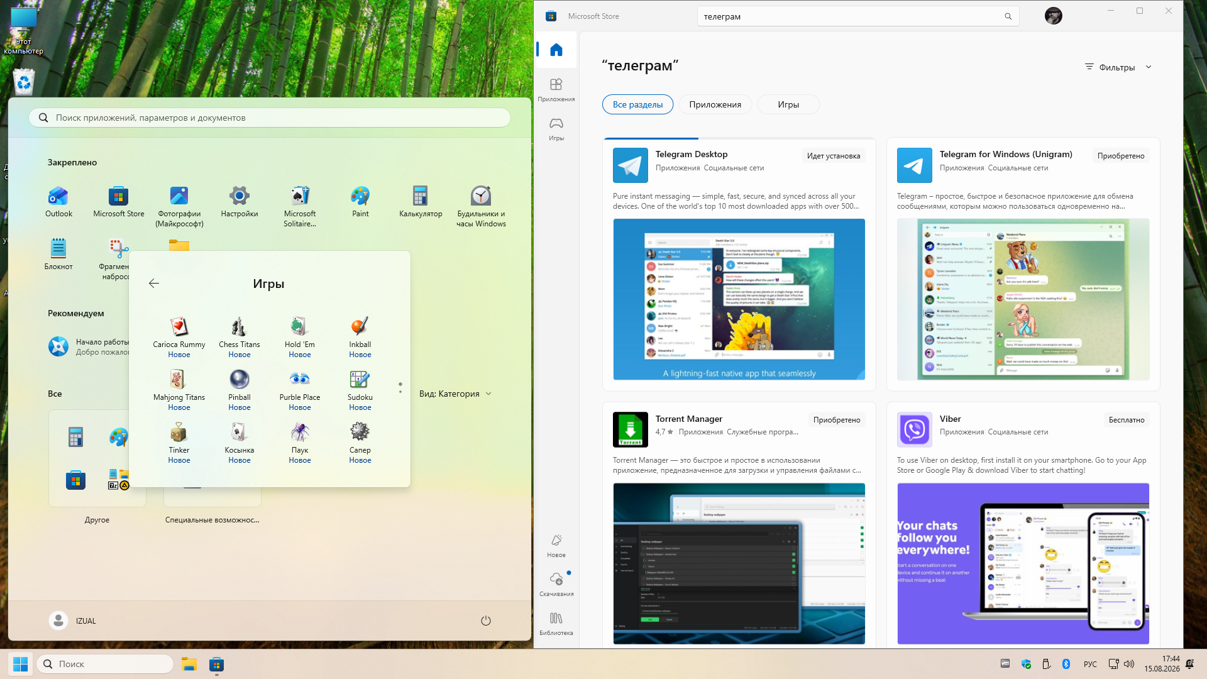Click Приобретено button for Torrent Manager
Image resolution: width=1207 pixels, height=679 pixels.
pyautogui.click(x=837, y=420)
